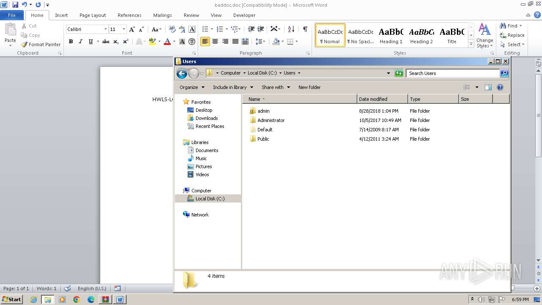Click the borders icon

point(290,42)
